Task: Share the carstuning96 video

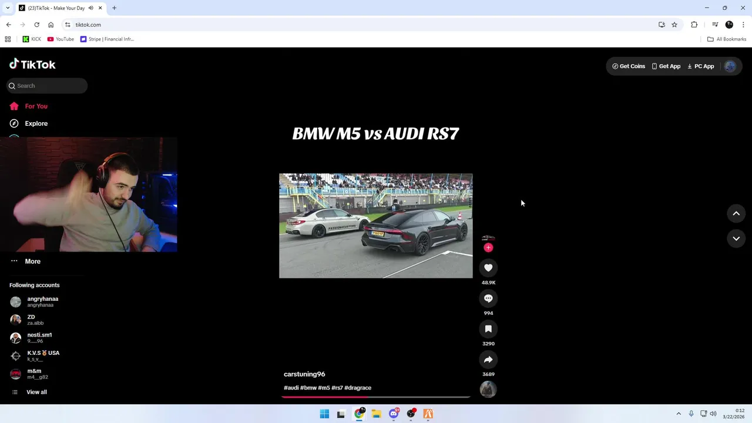Action: (x=488, y=360)
